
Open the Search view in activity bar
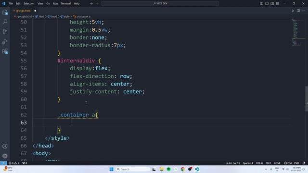click(x=5, y=22)
